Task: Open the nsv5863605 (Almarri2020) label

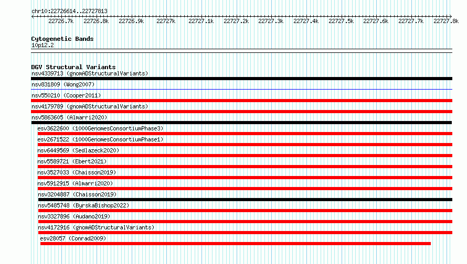Action: tap(69, 117)
